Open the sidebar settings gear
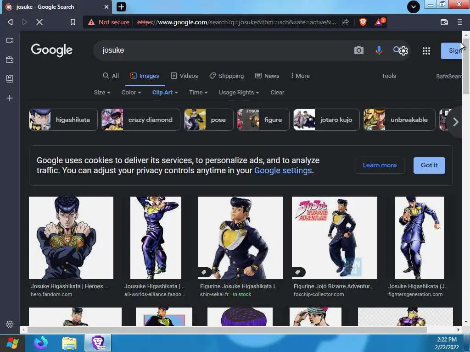 [10, 324]
